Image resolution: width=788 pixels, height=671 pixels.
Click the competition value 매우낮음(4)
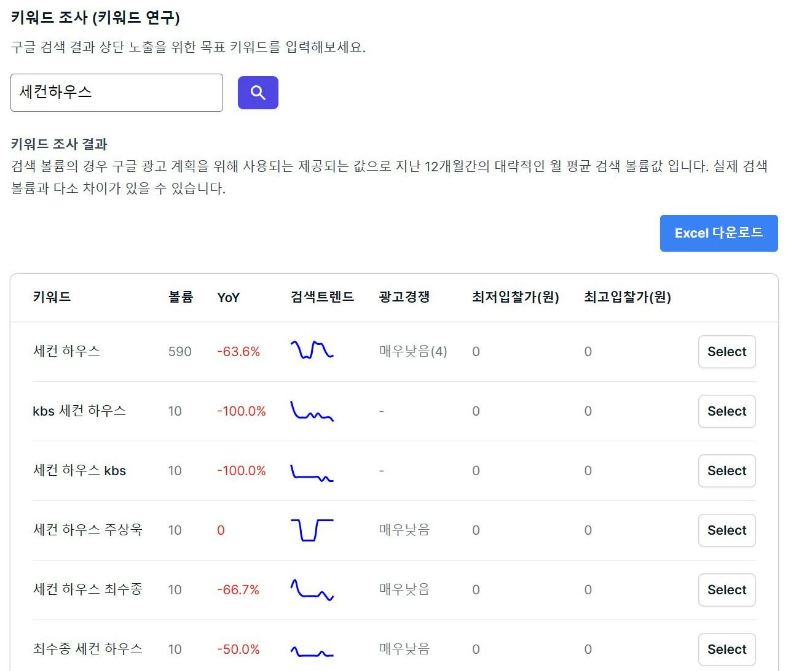pyautogui.click(x=413, y=351)
